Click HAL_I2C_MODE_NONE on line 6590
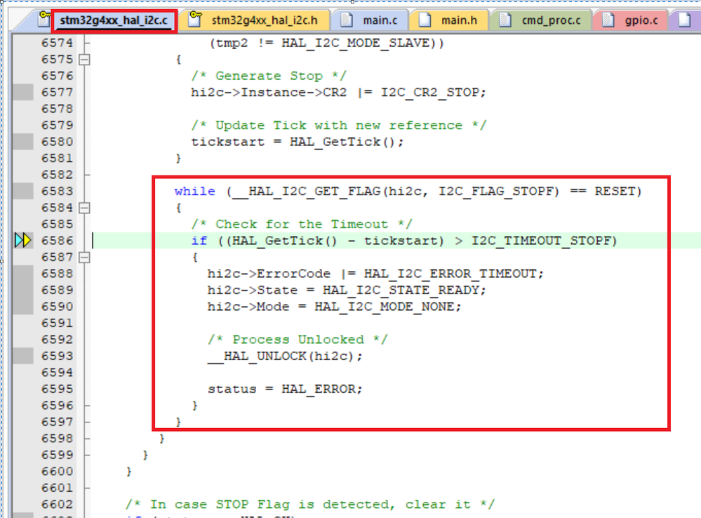701x518 pixels. click(384, 307)
